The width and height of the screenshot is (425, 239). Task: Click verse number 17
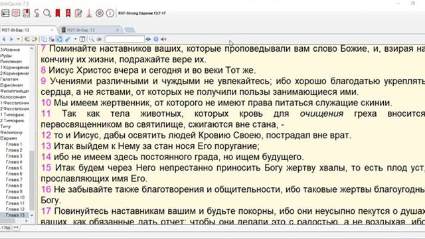pyautogui.click(x=46, y=211)
